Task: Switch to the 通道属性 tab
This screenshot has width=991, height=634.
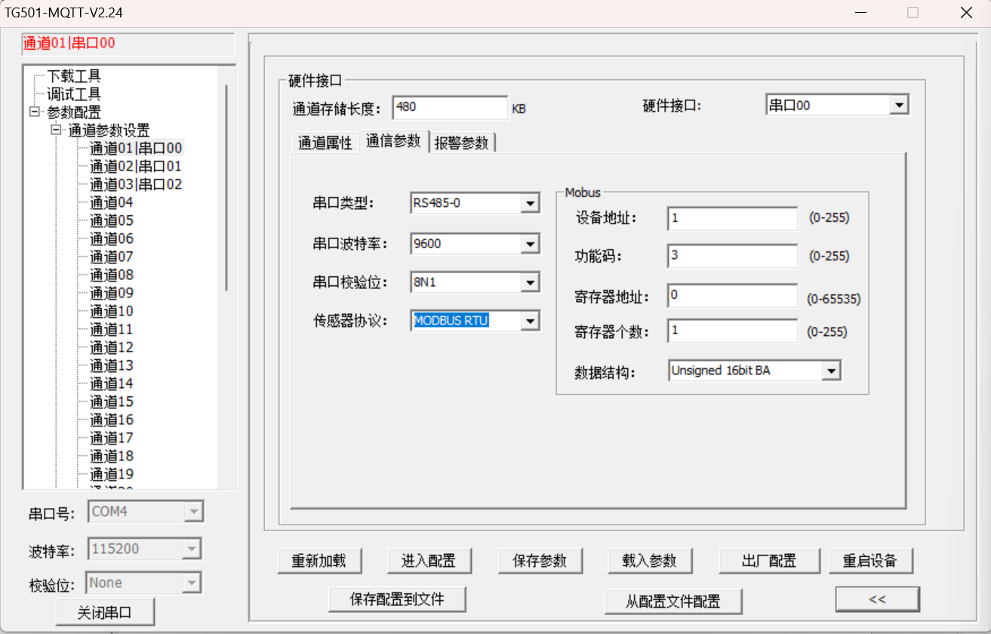Action: coord(325,142)
